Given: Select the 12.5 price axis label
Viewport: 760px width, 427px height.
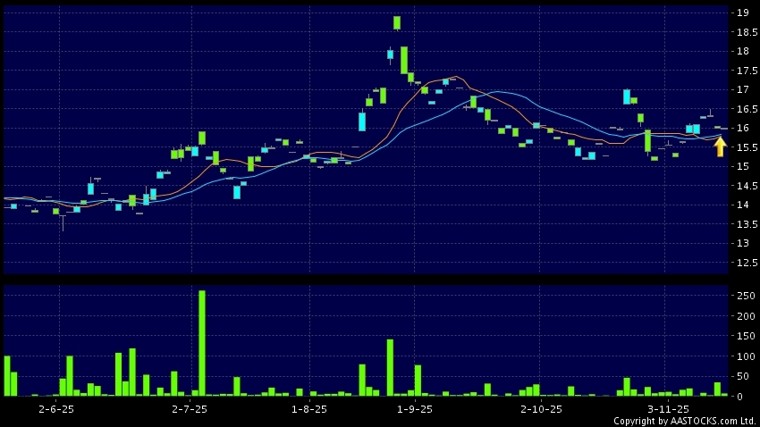Looking at the screenshot, I should coord(742,263).
